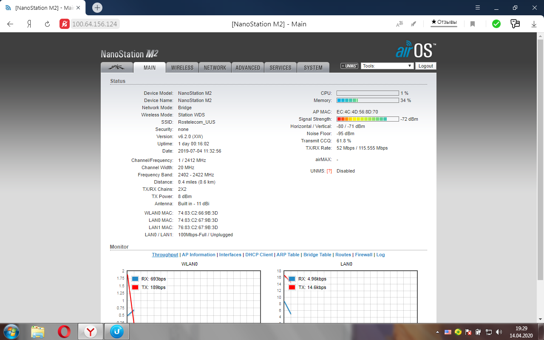Viewport: 544px width, 340px height.
Task: Select the MAIN tab
Action: pyautogui.click(x=150, y=68)
